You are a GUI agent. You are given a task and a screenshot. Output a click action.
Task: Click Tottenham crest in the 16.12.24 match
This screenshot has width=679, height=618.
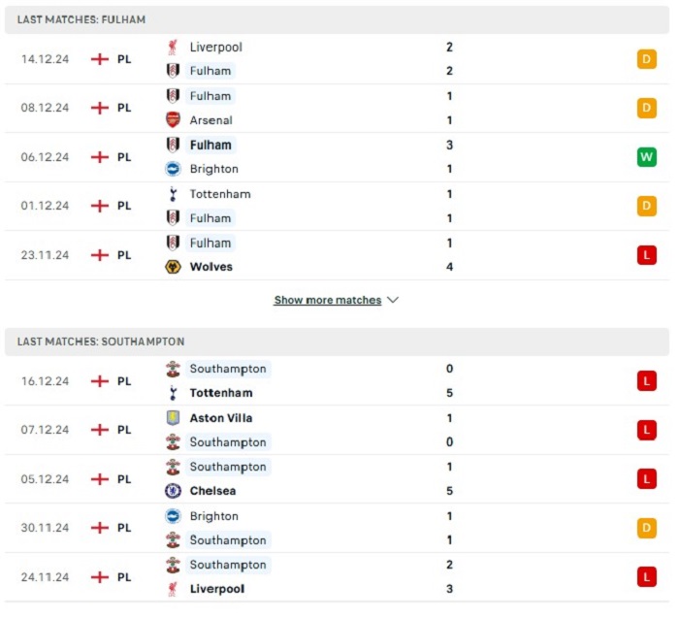pos(174,393)
